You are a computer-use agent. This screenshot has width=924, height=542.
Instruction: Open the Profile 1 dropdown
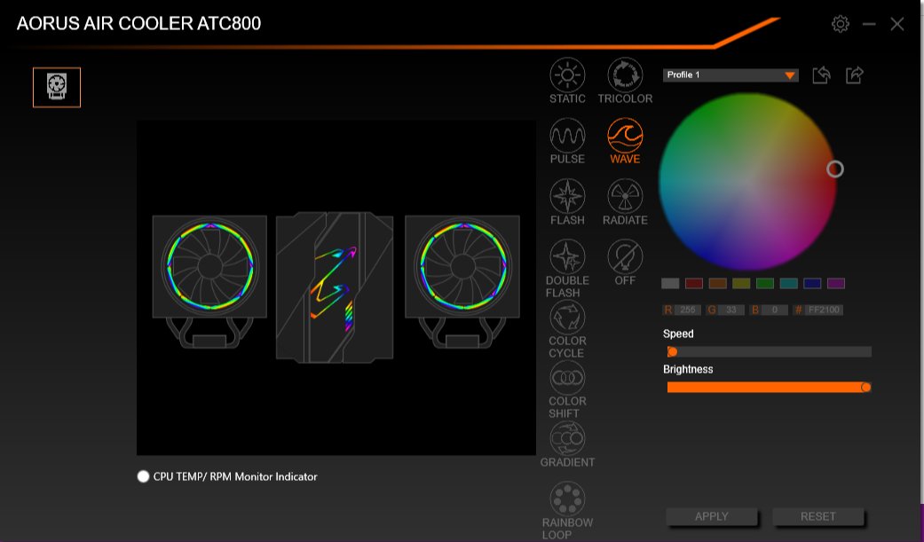click(x=730, y=75)
